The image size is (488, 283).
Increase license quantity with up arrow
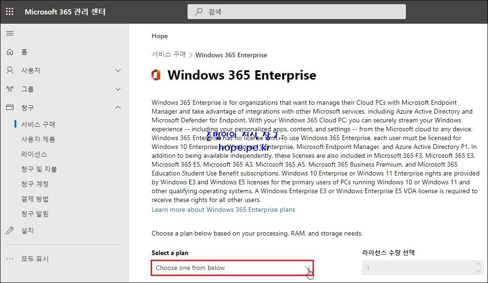(x=478, y=264)
